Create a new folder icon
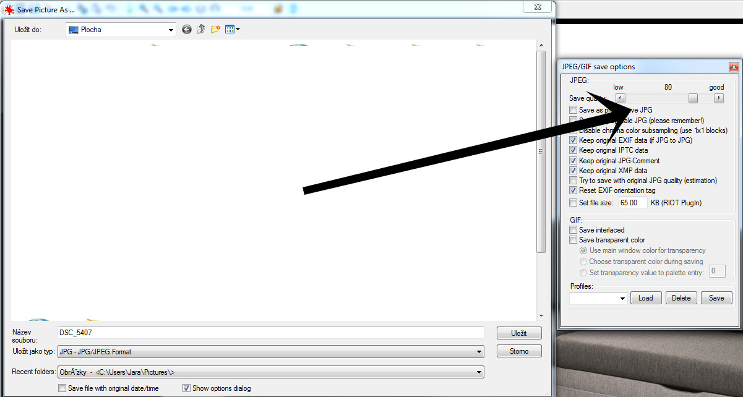743x397 pixels. (215, 30)
